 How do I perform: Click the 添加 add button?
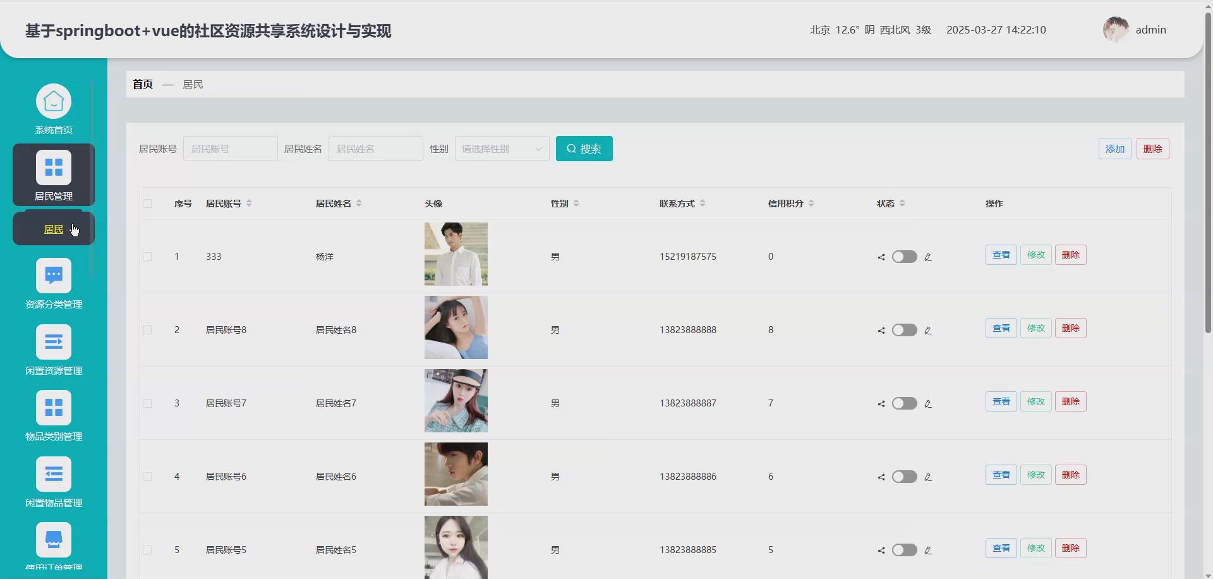click(x=1115, y=149)
